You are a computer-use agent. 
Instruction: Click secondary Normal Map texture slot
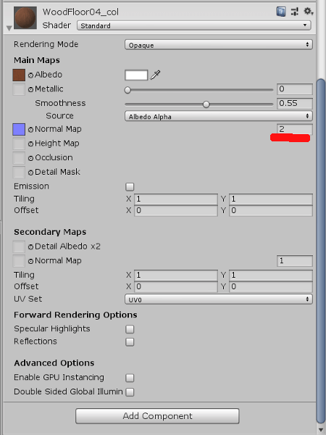click(19, 261)
